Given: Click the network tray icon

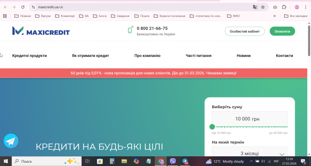Looking at the screenshot, I should (x=269, y=161).
